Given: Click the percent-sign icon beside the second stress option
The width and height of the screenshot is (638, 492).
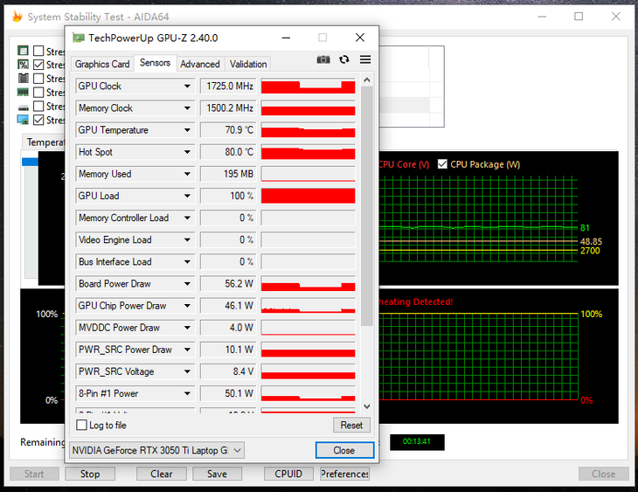Looking at the screenshot, I should coord(24,65).
